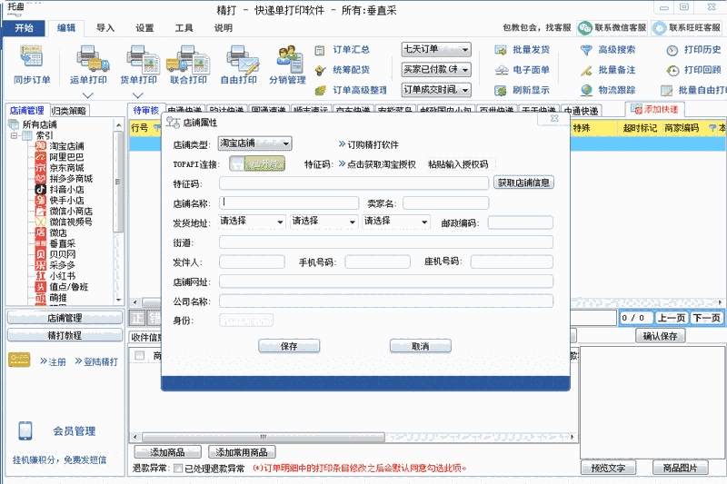Screen dimensions: 727x484
Task: Expand the arrow under 运单打印
Action: point(88,95)
